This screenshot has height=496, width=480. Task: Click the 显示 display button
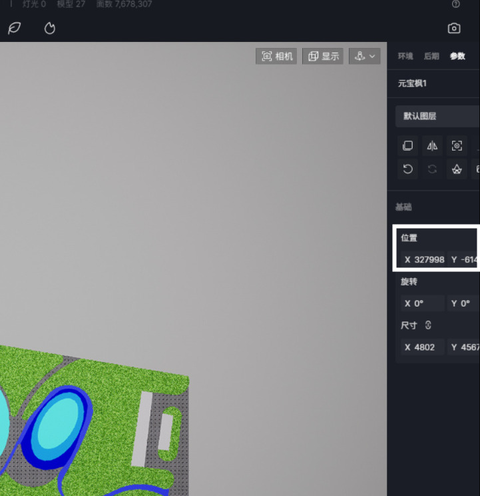pyautogui.click(x=324, y=57)
